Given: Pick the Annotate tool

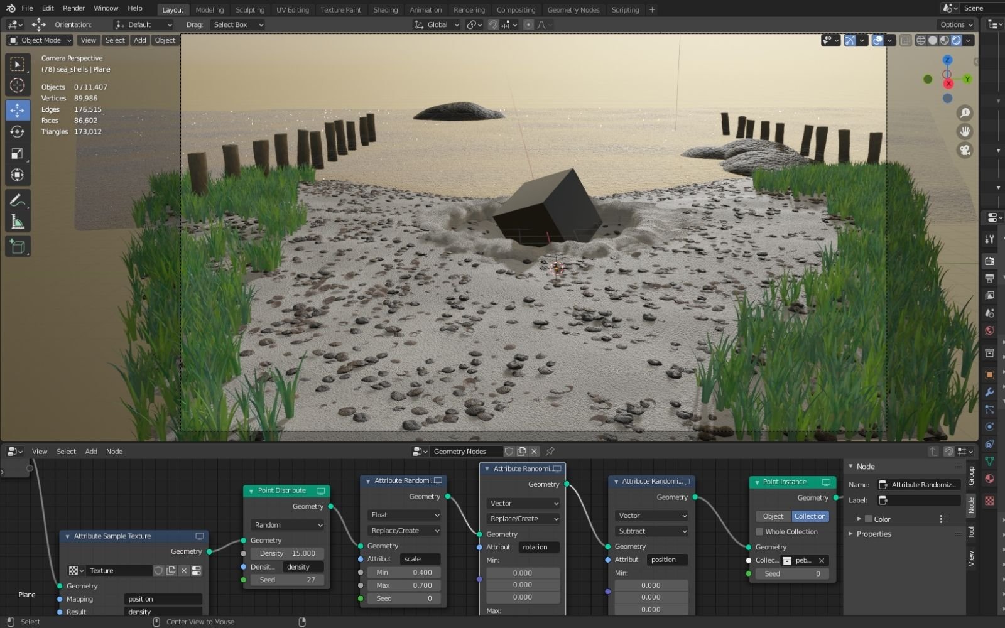Looking at the screenshot, I should coord(18,201).
